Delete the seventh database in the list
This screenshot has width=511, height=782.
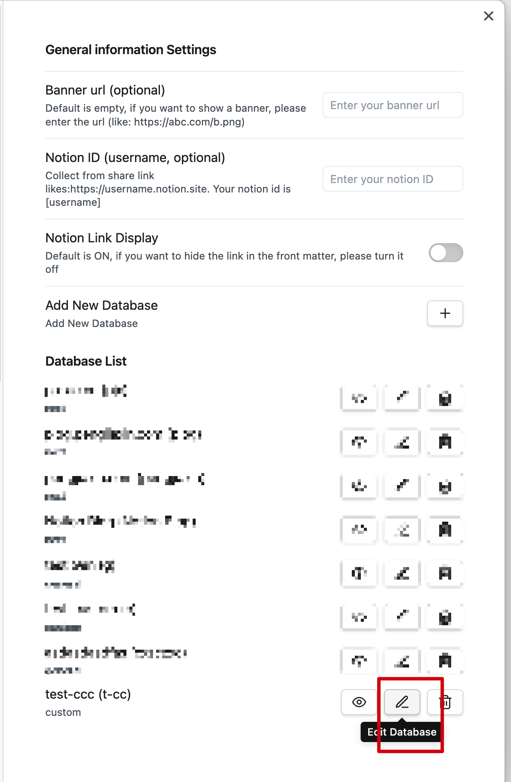445,660
